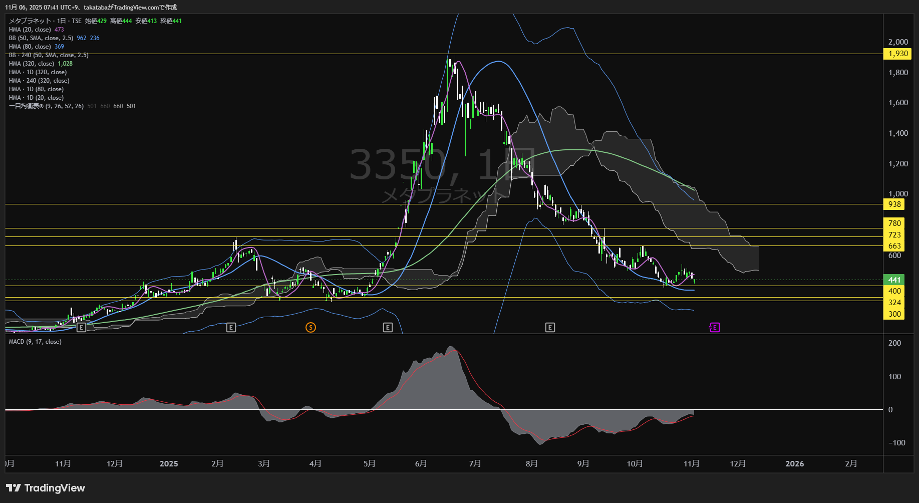Click the HMA (20, close) indicator legend

click(30, 30)
